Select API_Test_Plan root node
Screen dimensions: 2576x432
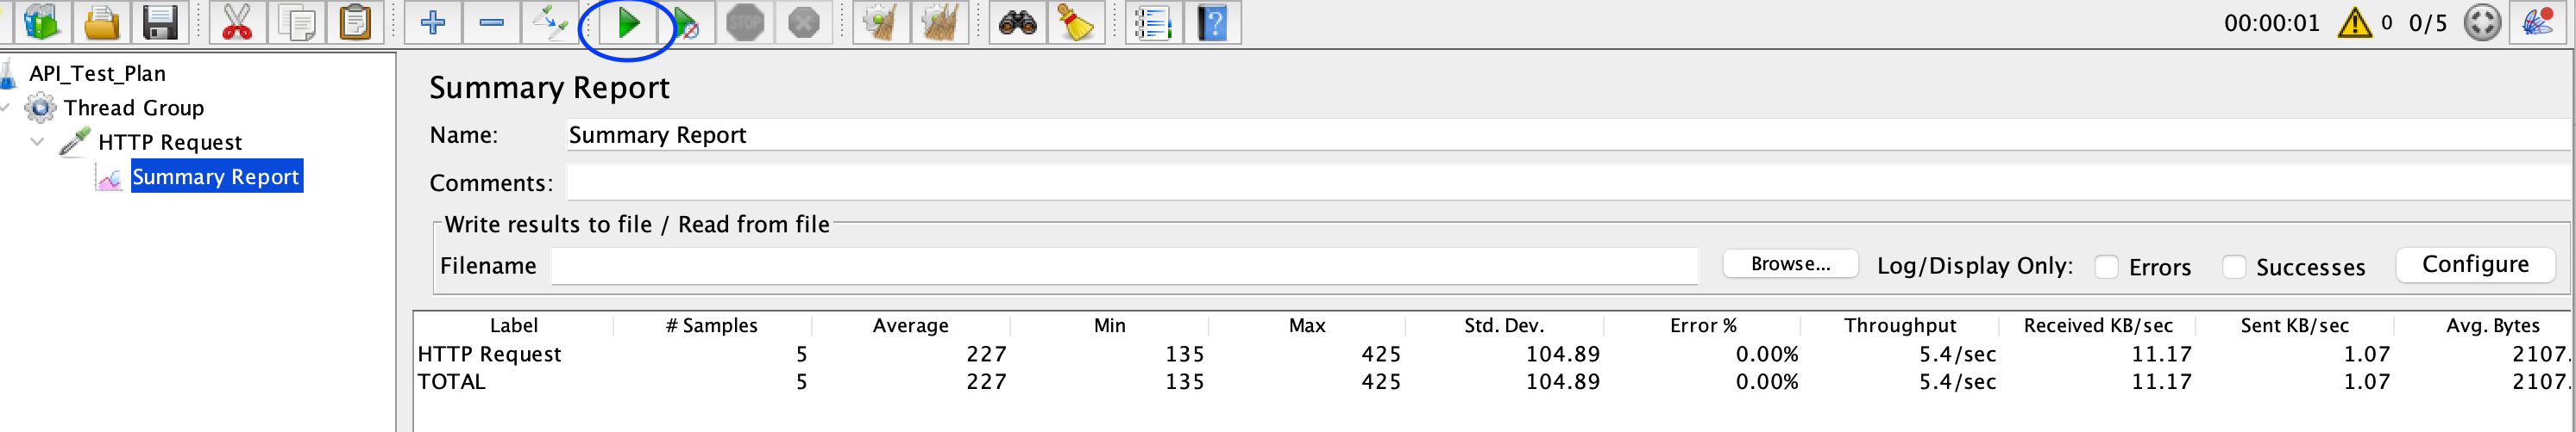coord(97,73)
